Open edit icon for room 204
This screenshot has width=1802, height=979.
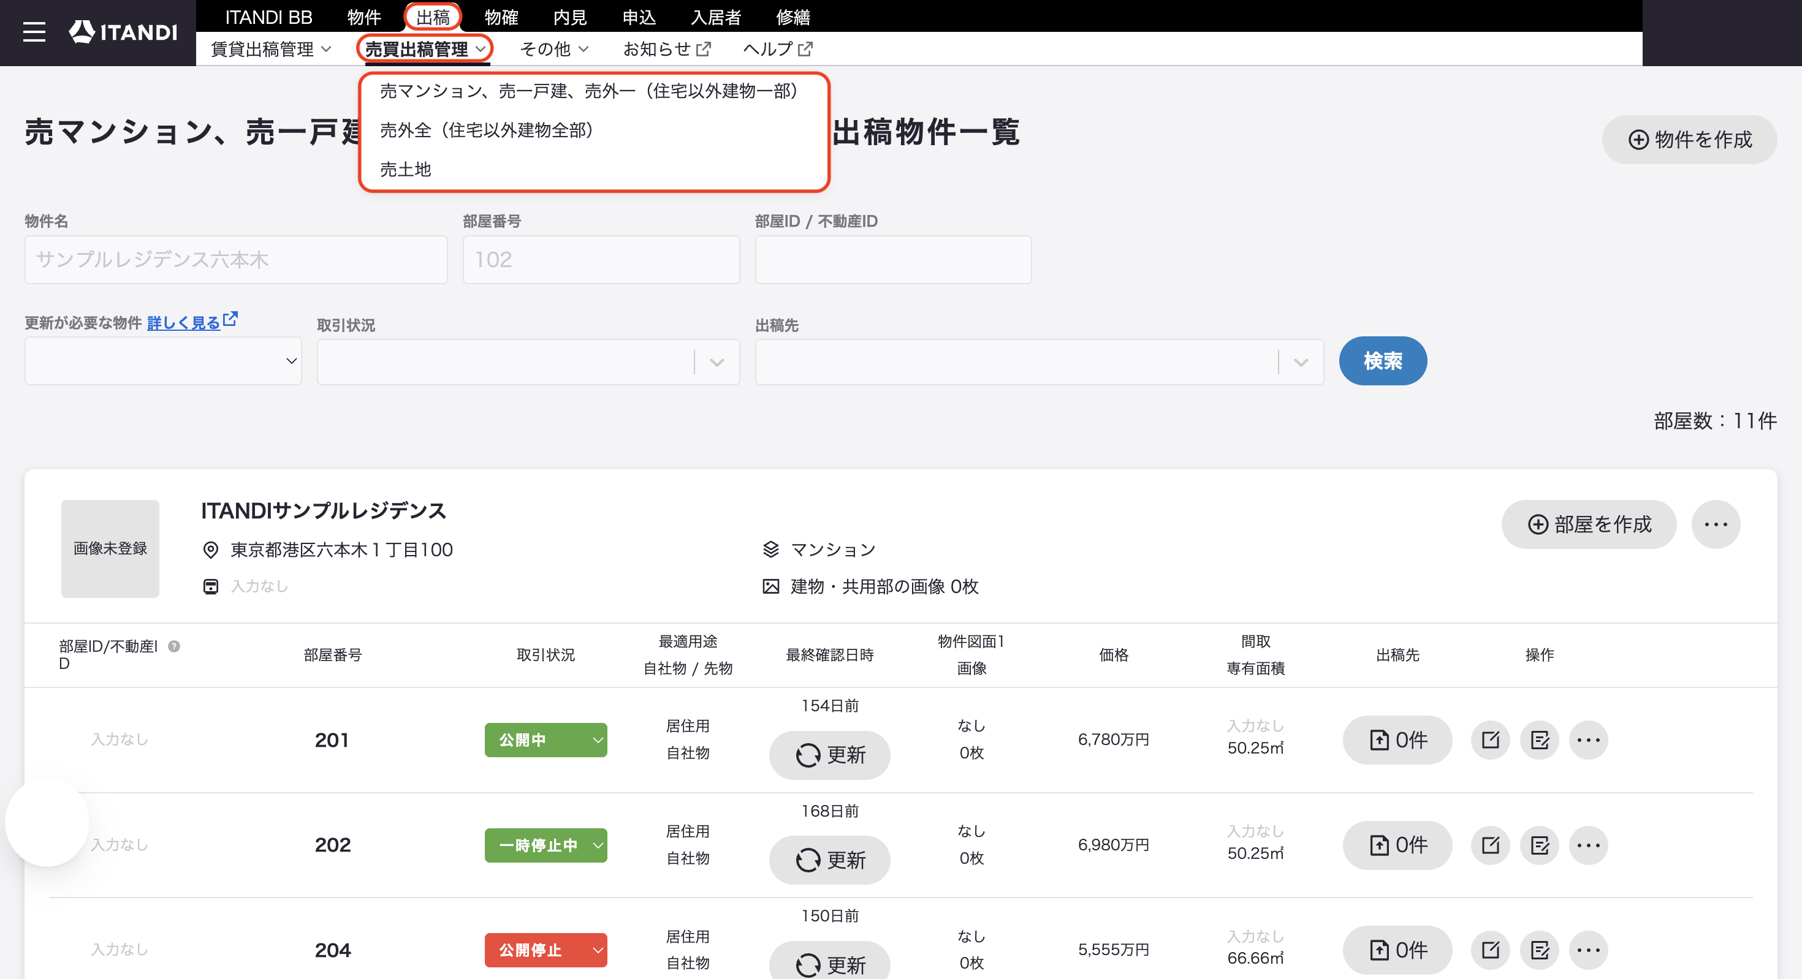tap(1490, 950)
